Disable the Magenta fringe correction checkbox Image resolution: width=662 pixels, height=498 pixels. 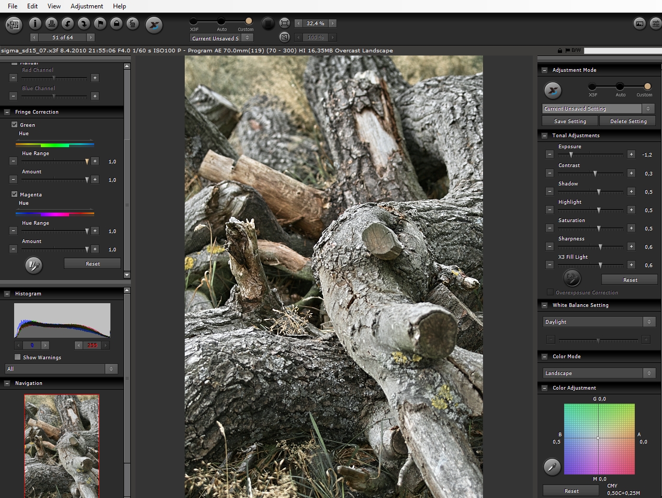pyautogui.click(x=15, y=194)
